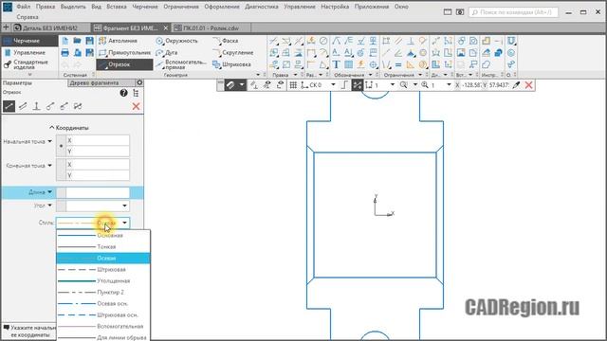Switch to ПК.01.01 - Ролик.cdw tab
Viewport: 607px width, 341px height.
point(211,27)
